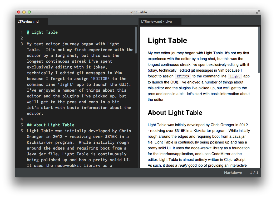
Task: Click the 'Light Table' heading in live preview
Action: [x=167, y=41]
